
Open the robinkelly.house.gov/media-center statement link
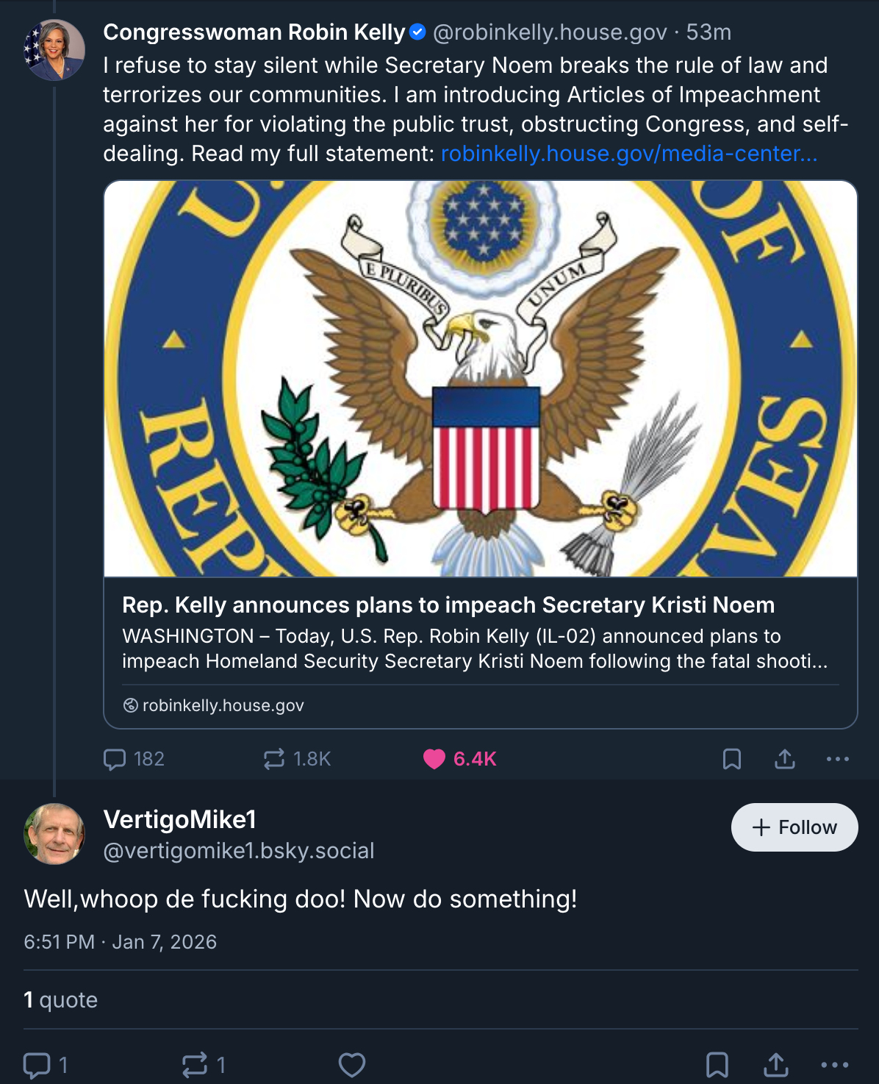point(629,154)
